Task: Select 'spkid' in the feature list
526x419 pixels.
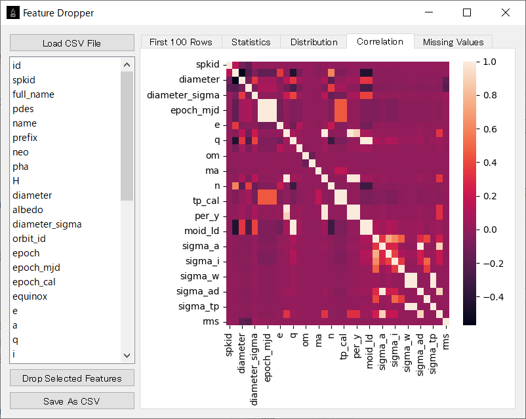Action: coord(66,80)
